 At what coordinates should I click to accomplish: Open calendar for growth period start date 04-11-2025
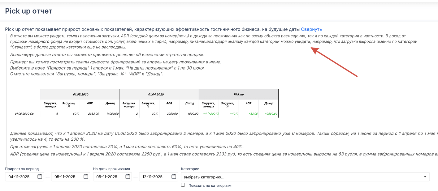40,177
